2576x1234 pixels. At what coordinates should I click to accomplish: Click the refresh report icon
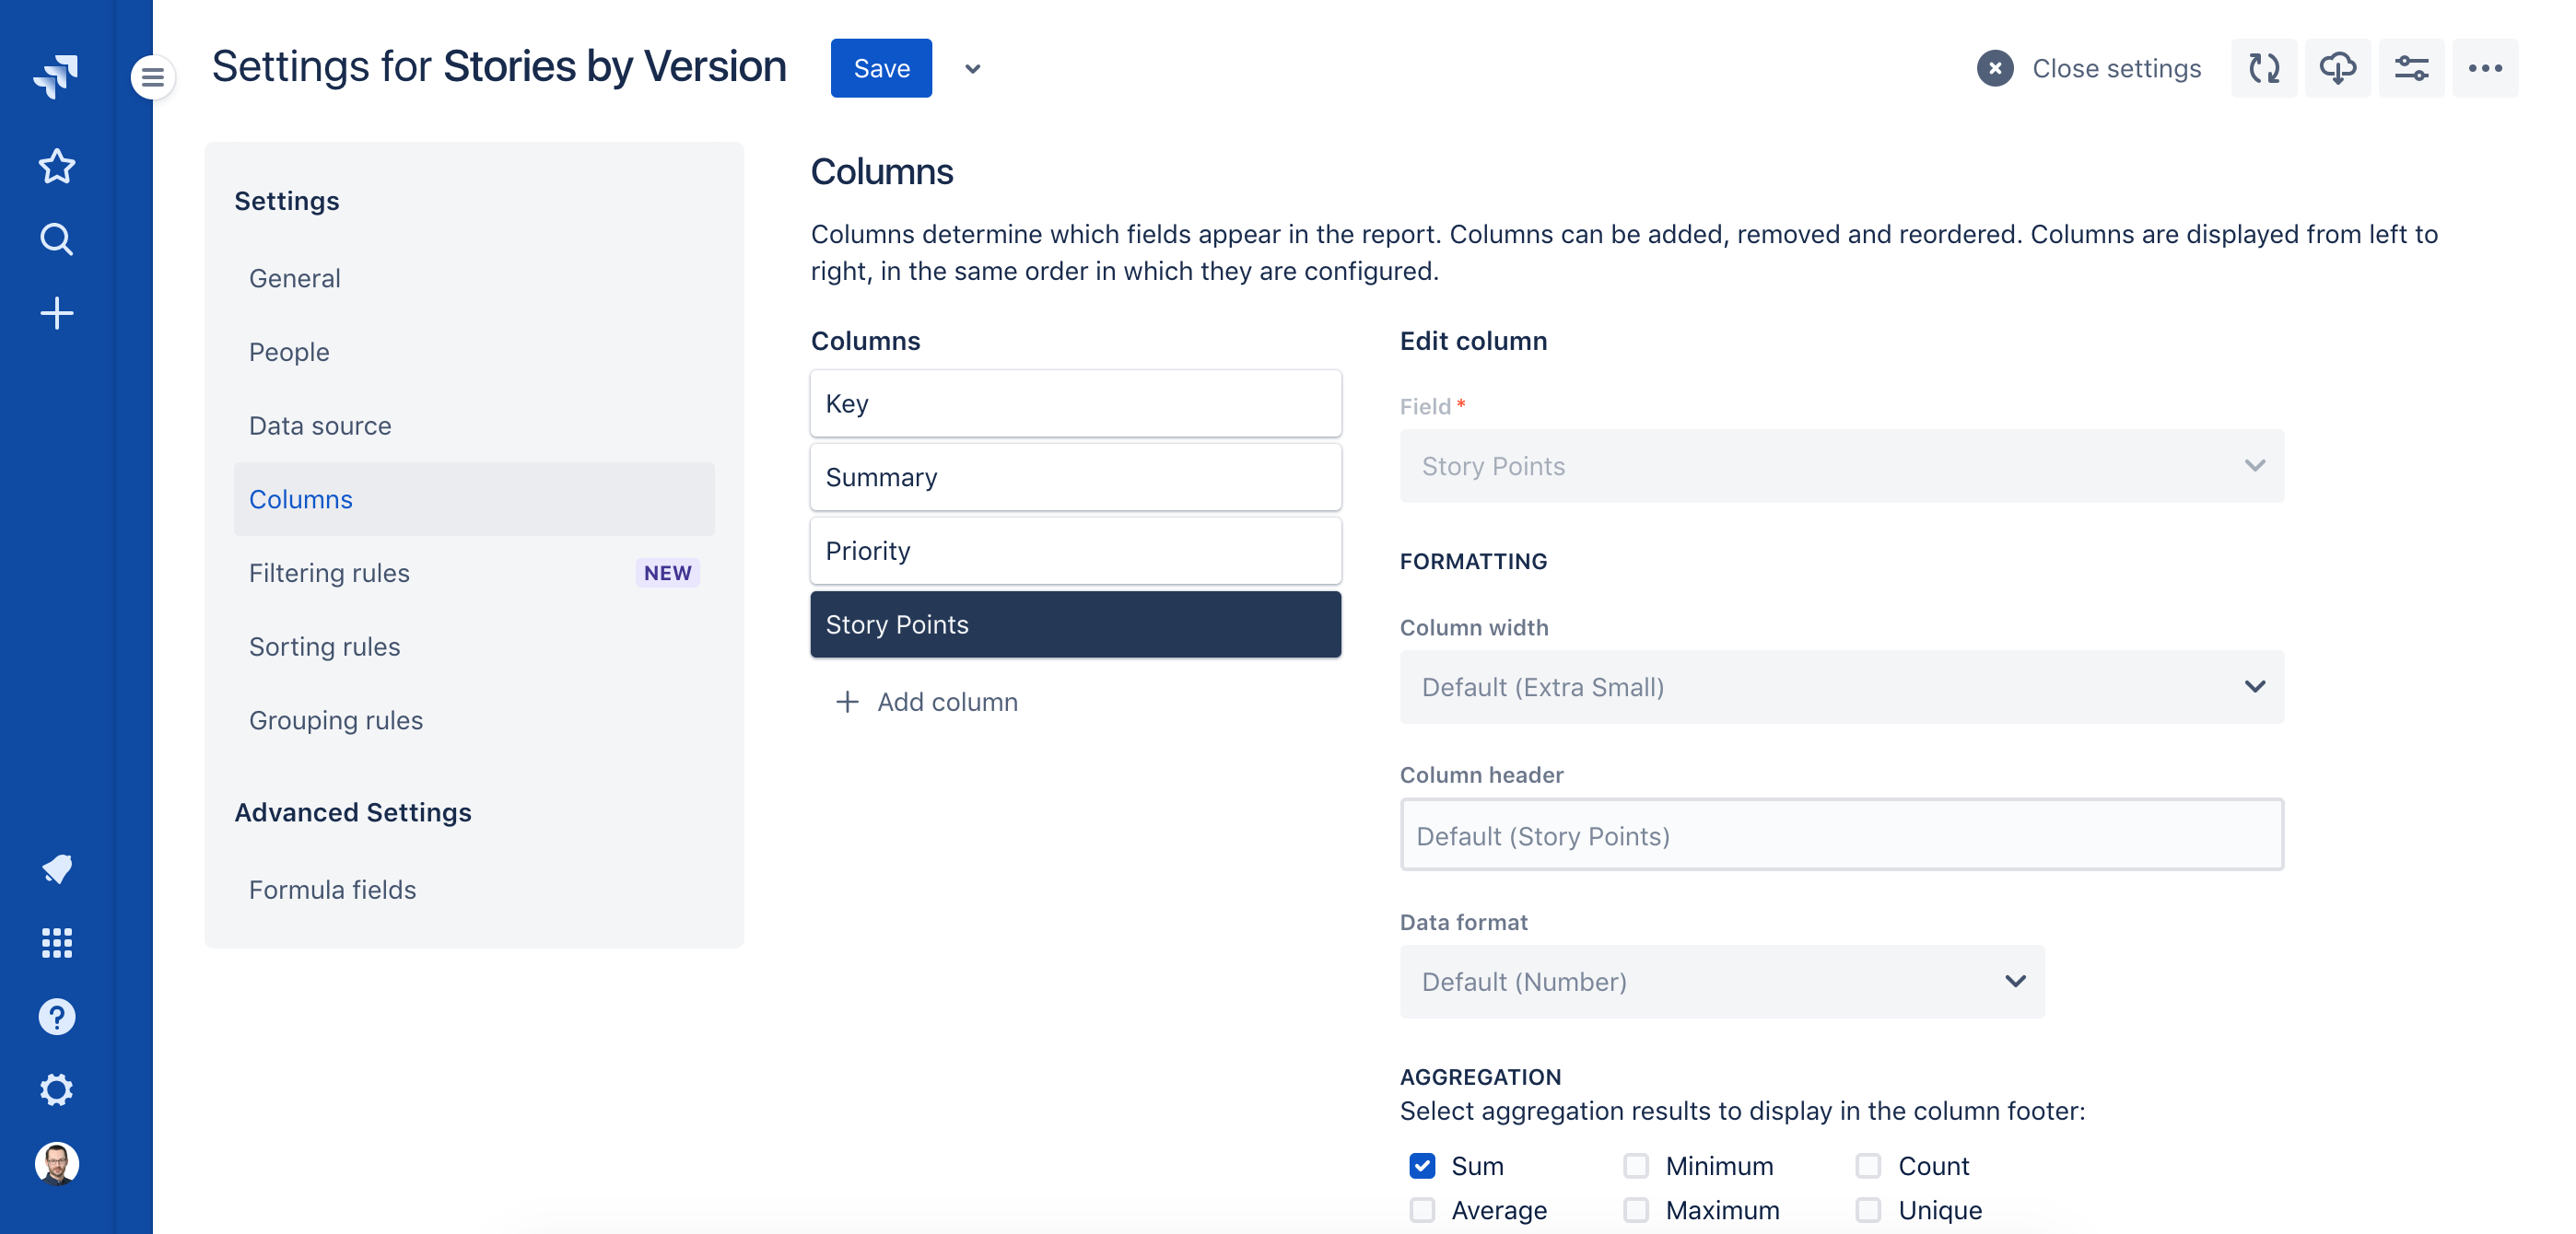2264,68
